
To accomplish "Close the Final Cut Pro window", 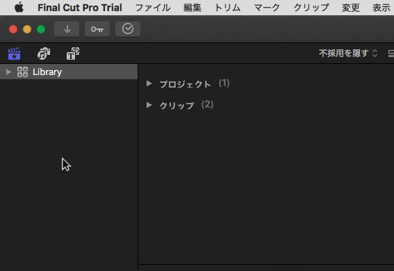I will (13, 29).
